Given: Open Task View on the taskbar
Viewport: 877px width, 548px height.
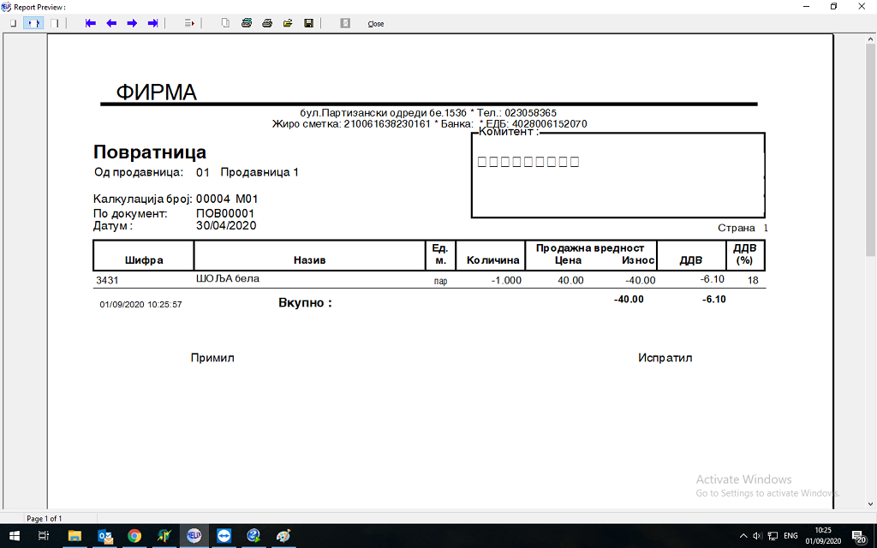Looking at the screenshot, I should tap(43, 536).
